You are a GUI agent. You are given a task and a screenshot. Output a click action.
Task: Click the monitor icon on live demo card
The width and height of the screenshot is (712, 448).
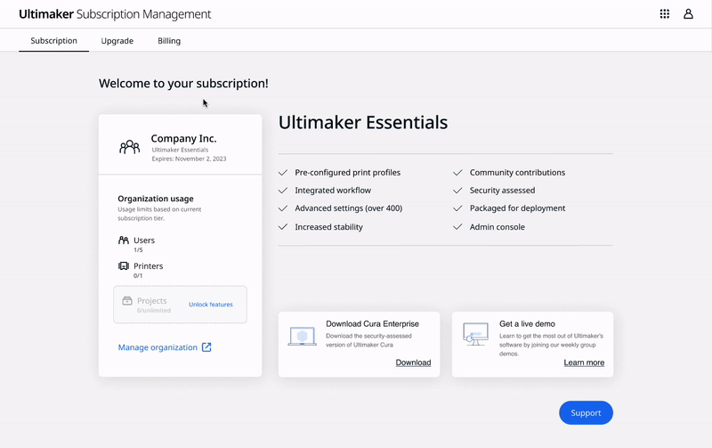475,334
